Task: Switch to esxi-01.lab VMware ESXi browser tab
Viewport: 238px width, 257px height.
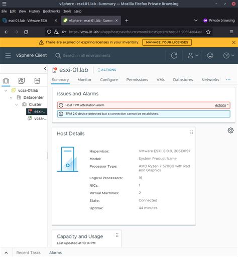Action: (28, 21)
